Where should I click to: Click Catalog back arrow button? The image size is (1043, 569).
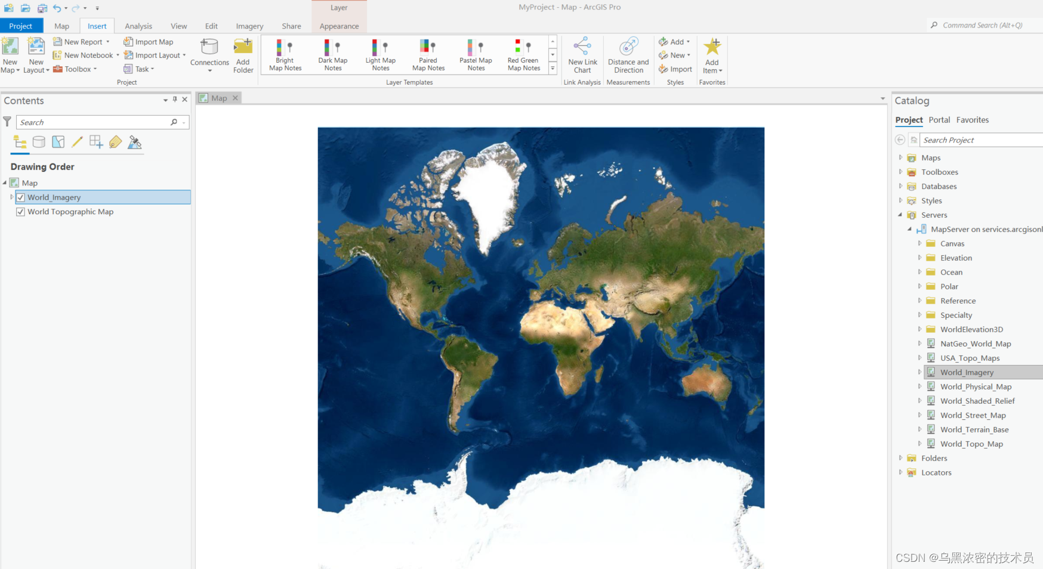click(900, 140)
